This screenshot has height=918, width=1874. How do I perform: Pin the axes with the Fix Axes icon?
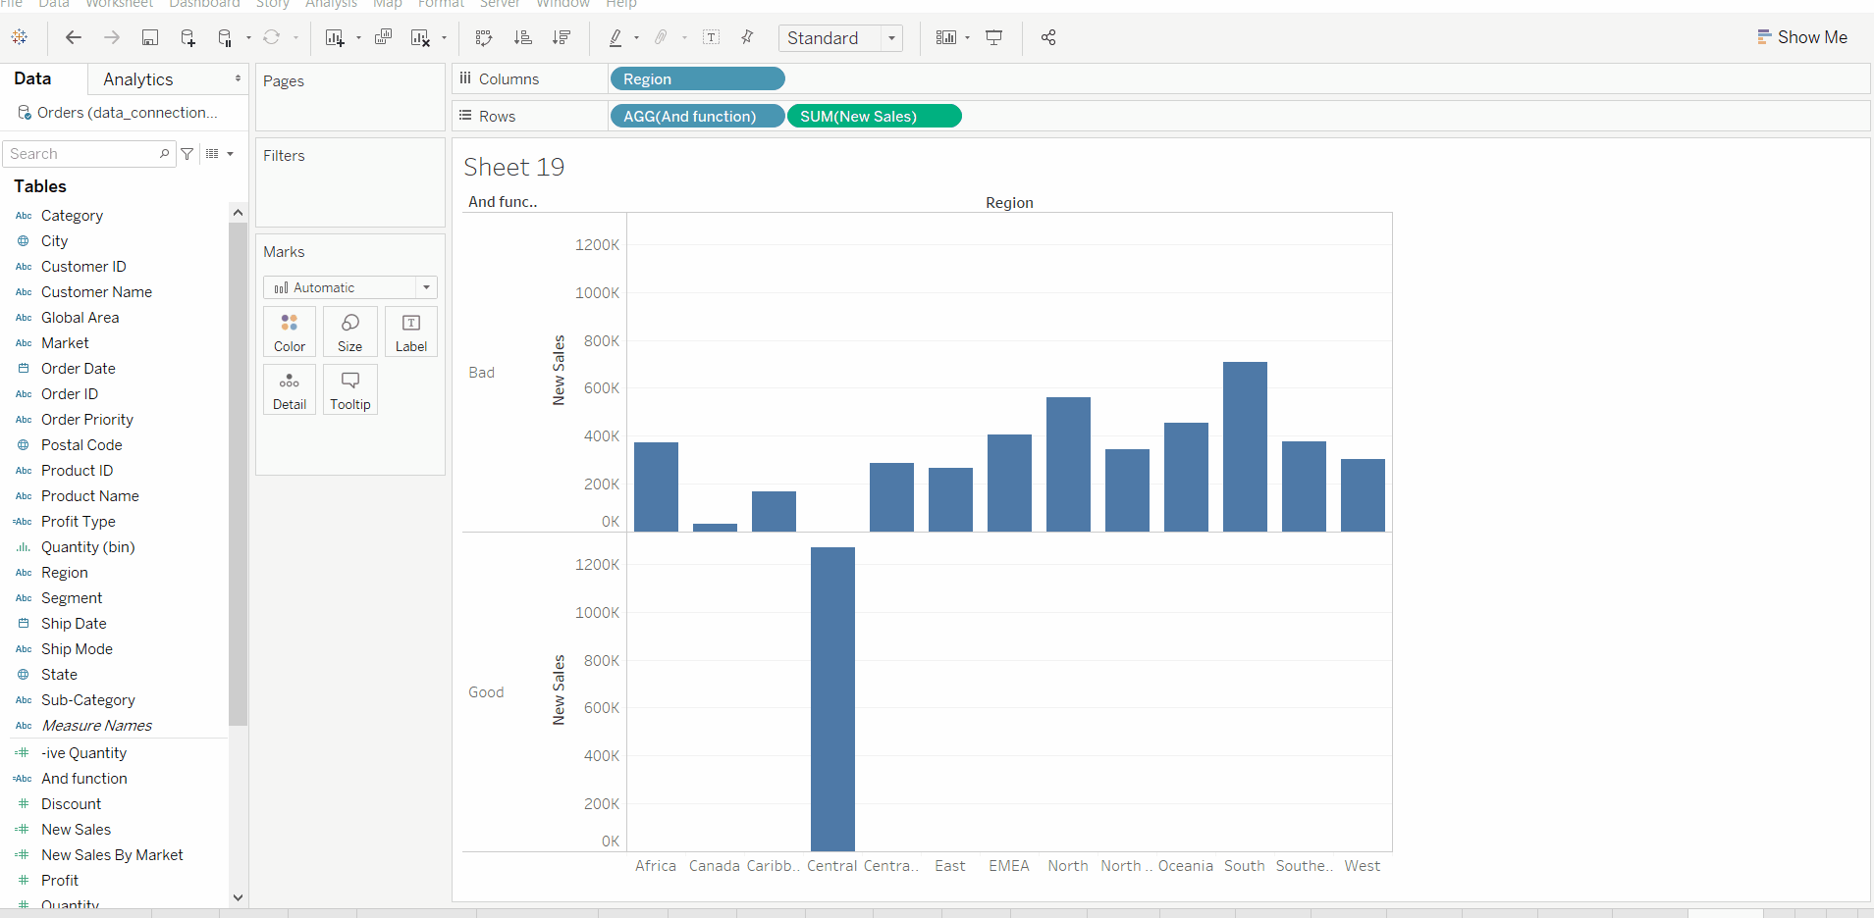(748, 37)
